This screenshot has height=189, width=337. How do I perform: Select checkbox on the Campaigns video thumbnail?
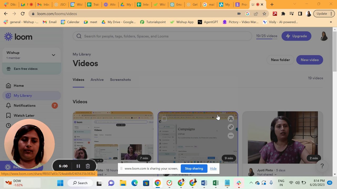tap(164, 119)
